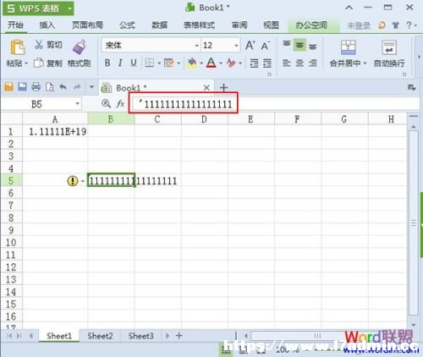Click the Undo arrow icon

point(63,87)
